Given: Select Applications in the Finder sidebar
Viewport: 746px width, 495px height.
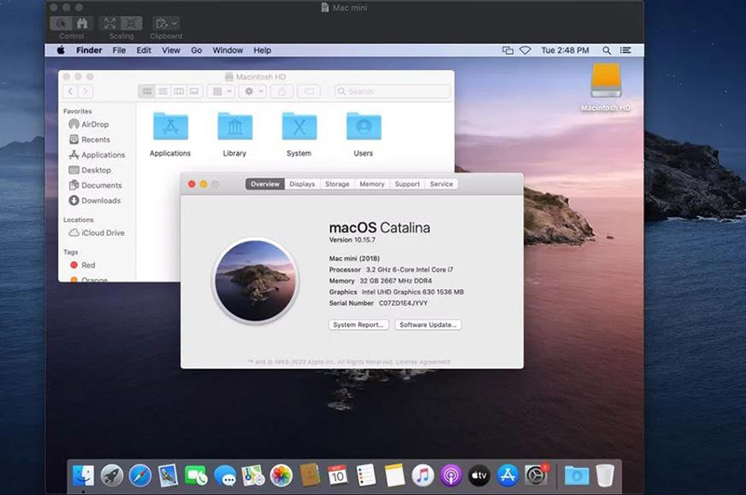Looking at the screenshot, I should click(97, 155).
